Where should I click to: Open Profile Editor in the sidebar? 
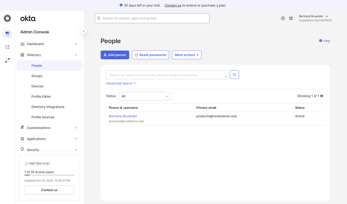pyautogui.click(x=41, y=96)
